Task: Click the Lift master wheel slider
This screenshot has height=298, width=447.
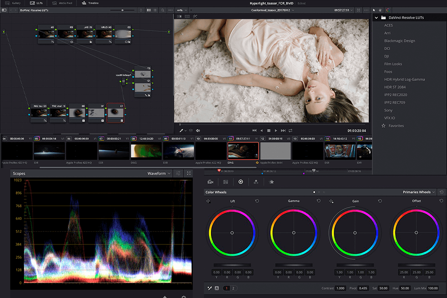Action: point(232,265)
